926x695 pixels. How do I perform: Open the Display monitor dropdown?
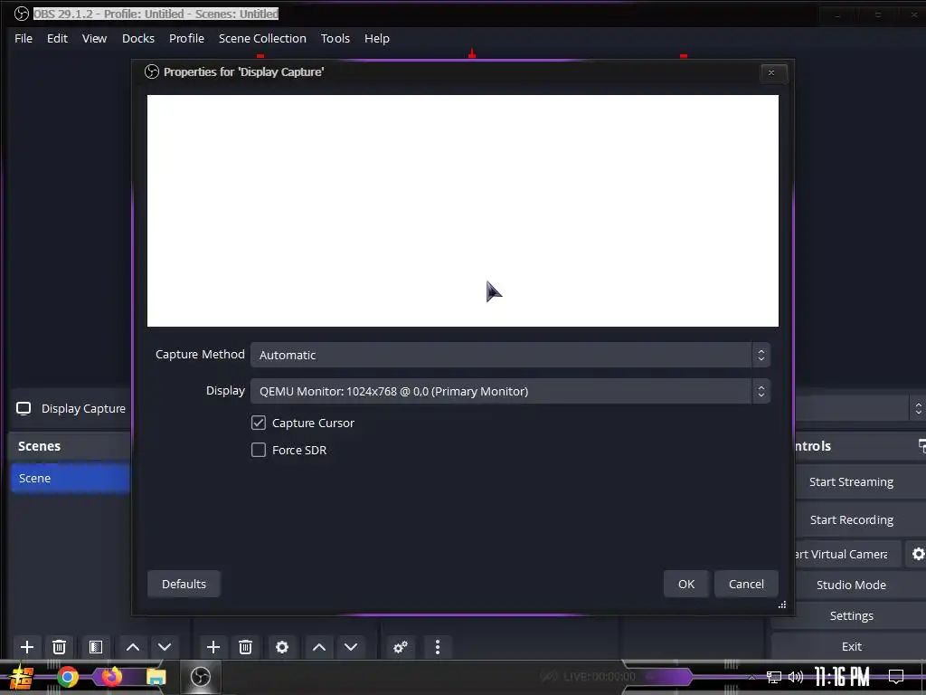510,391
